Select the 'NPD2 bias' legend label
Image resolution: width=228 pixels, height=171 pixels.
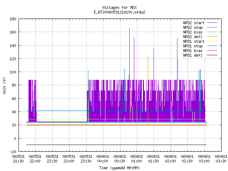[193, 32]
